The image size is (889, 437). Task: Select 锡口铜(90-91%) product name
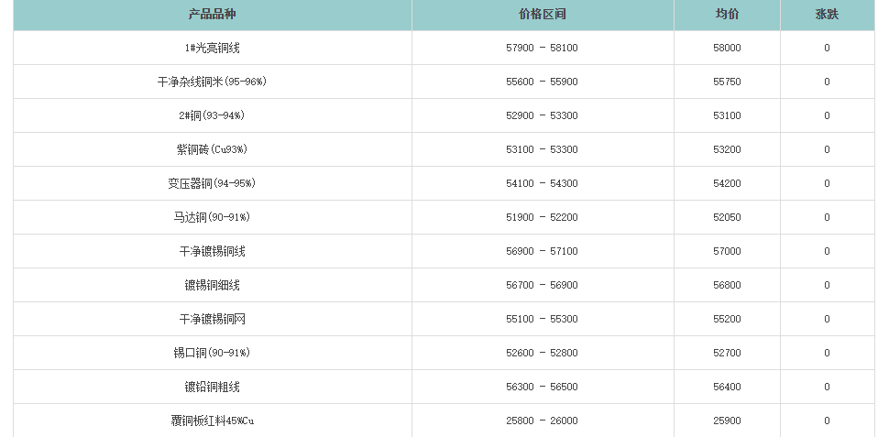[x=212, y=353]
